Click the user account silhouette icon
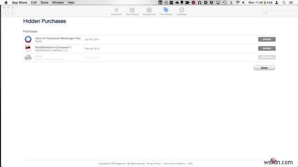 click(x=277, y=2)
